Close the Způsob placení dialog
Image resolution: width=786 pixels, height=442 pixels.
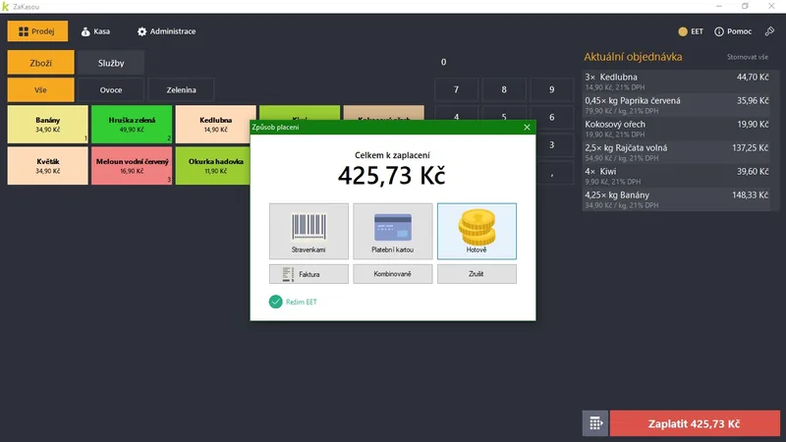tap(527, 128)
